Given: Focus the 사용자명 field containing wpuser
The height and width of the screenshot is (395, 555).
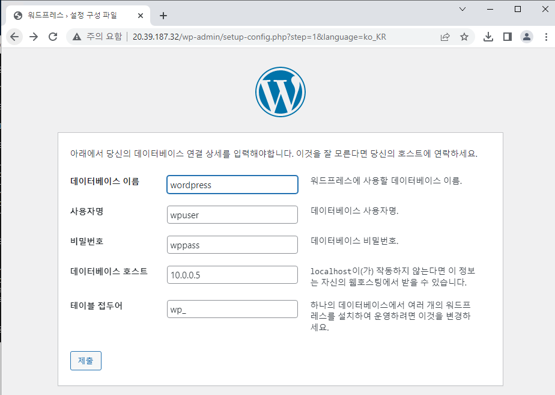Looking at the screenshot, I should [x=232, y=215].
